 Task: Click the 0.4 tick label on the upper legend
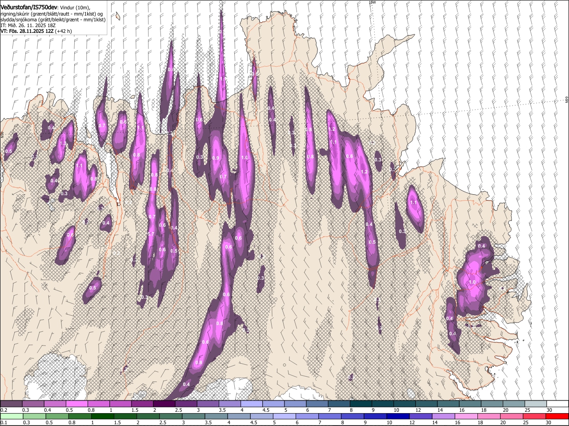(47, 410)
